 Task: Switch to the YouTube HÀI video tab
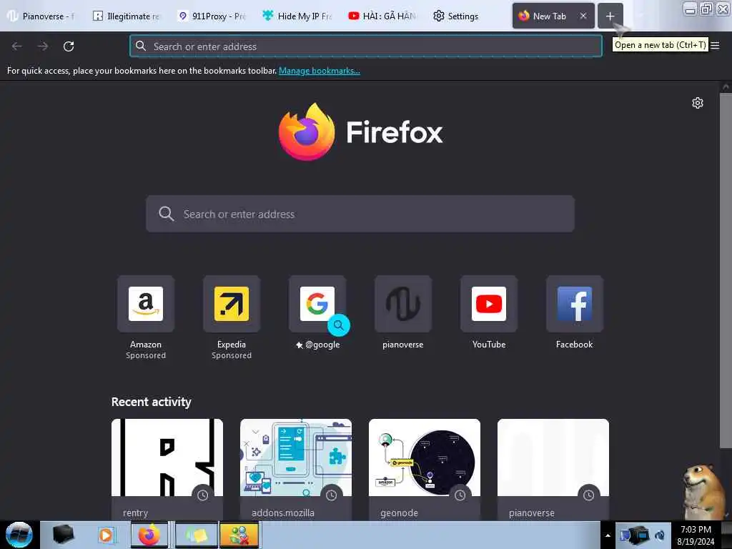(383, 16)
